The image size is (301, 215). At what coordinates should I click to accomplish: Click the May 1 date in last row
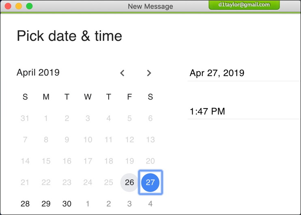click(88, 204)
